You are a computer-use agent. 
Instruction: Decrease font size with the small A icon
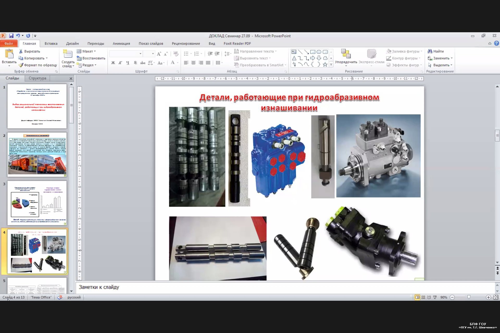coord(166,54)
